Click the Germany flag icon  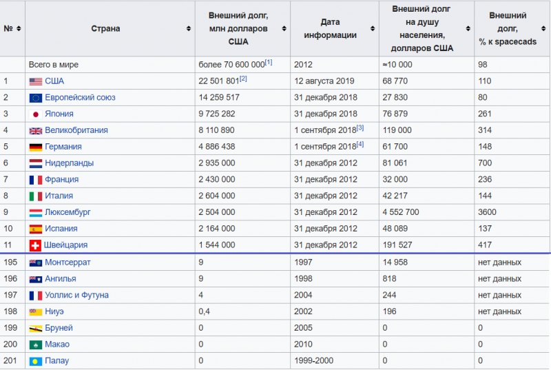[36, 147]
